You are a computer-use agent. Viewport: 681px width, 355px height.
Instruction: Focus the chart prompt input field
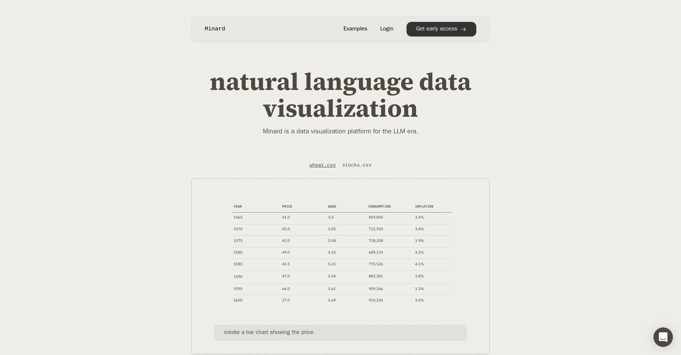pos(340,332)
